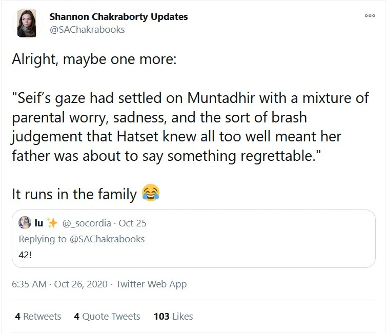Click the "Oct 25" quoted tweet date

tap(133, 223)
